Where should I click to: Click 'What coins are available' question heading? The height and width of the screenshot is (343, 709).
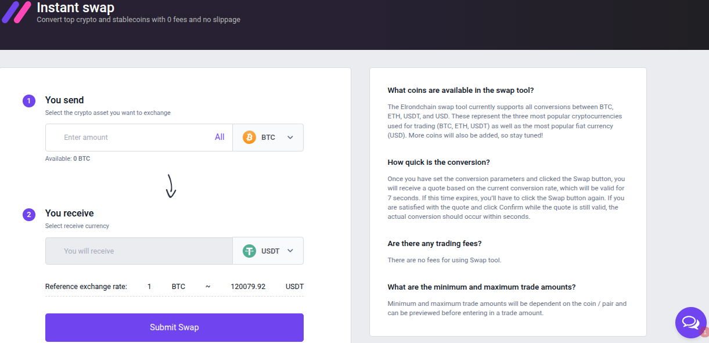pos(460,91)
